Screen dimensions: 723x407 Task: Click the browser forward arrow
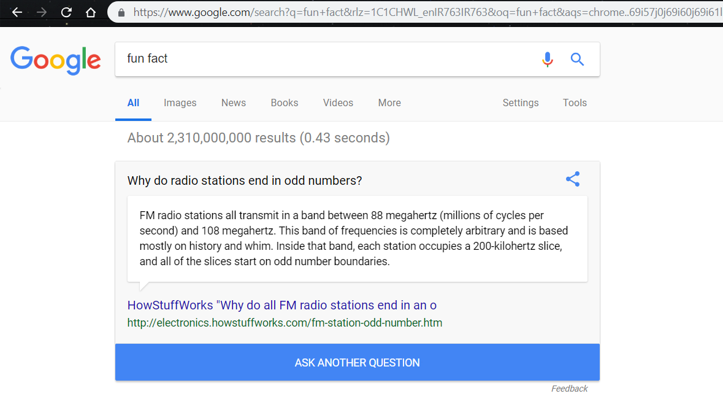click(42, 12)
